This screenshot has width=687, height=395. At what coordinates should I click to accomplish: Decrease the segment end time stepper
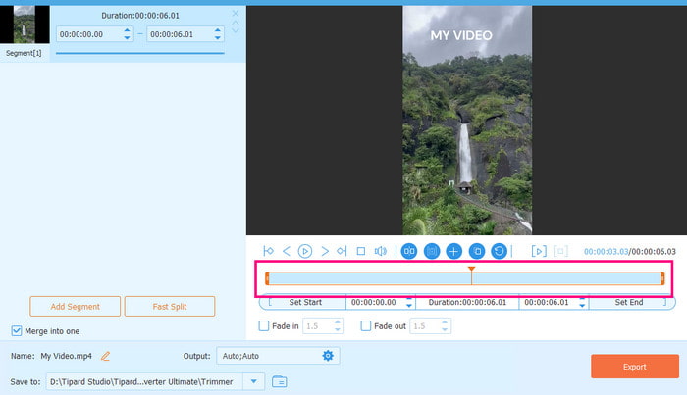[218, 38]
